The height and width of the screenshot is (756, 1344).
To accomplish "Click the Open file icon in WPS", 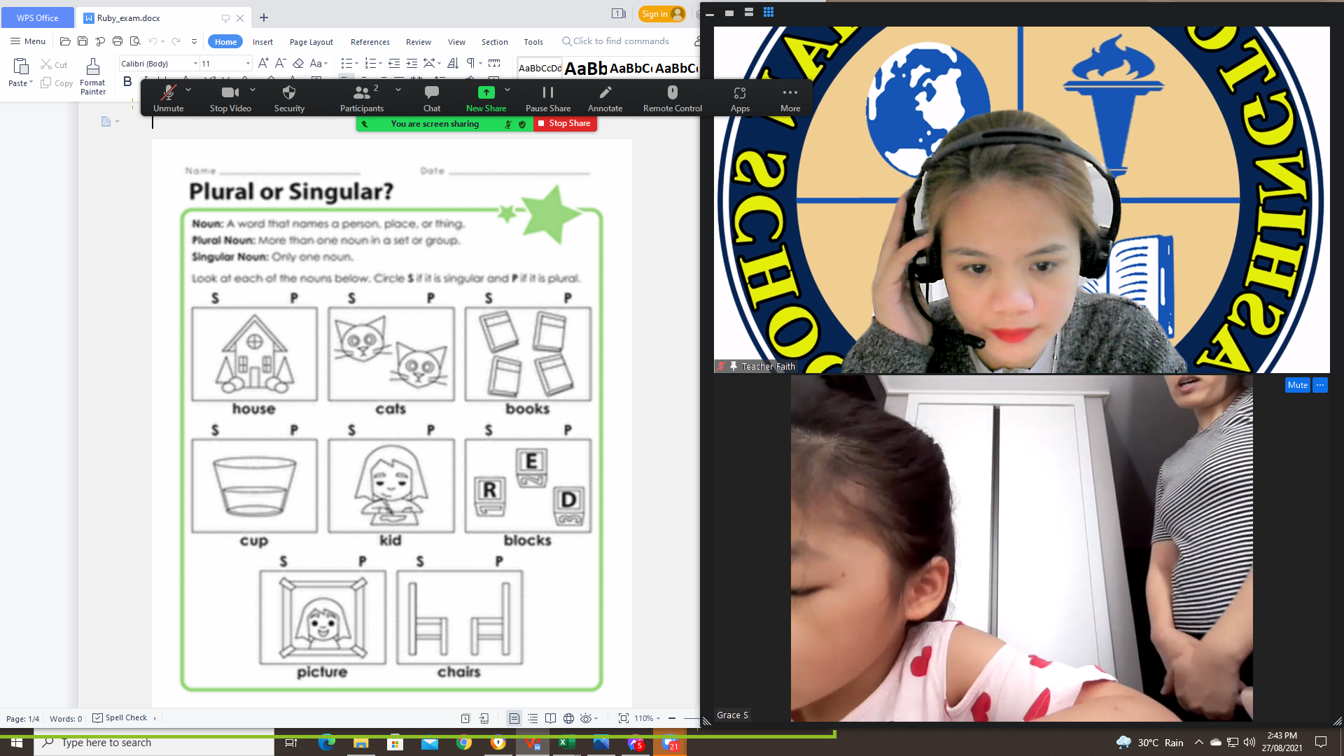I will (65, 41).
